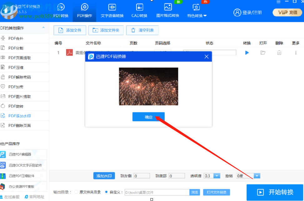Select PDF页面提取 in the sidebar
This screenshot has height=201, width=304.
24,58
